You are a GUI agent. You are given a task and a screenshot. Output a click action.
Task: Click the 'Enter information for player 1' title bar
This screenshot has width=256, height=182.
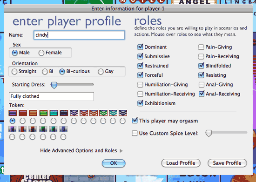(128, 9)
